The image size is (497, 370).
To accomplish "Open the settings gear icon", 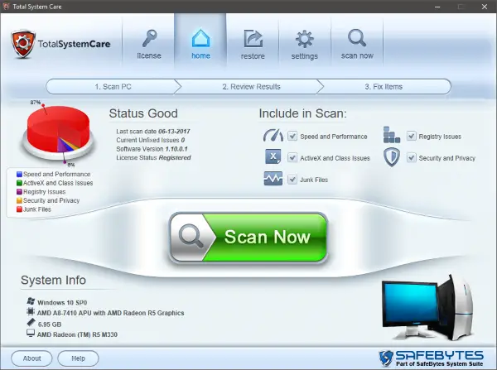I will [x=304, y=39].
